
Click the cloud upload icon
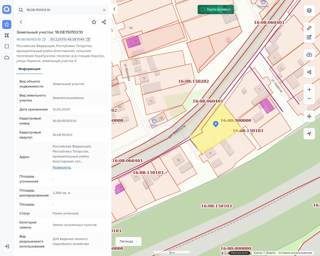[x=309, y=55]
